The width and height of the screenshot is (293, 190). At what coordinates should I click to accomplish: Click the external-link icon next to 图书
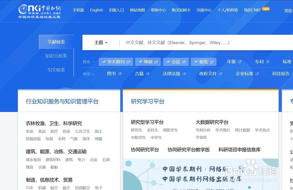pyautogui.click(x=119, y=74)
